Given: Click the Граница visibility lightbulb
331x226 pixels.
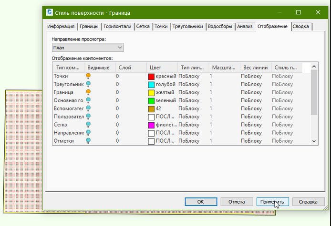Looking at the screenshot, I should (88, 92).
